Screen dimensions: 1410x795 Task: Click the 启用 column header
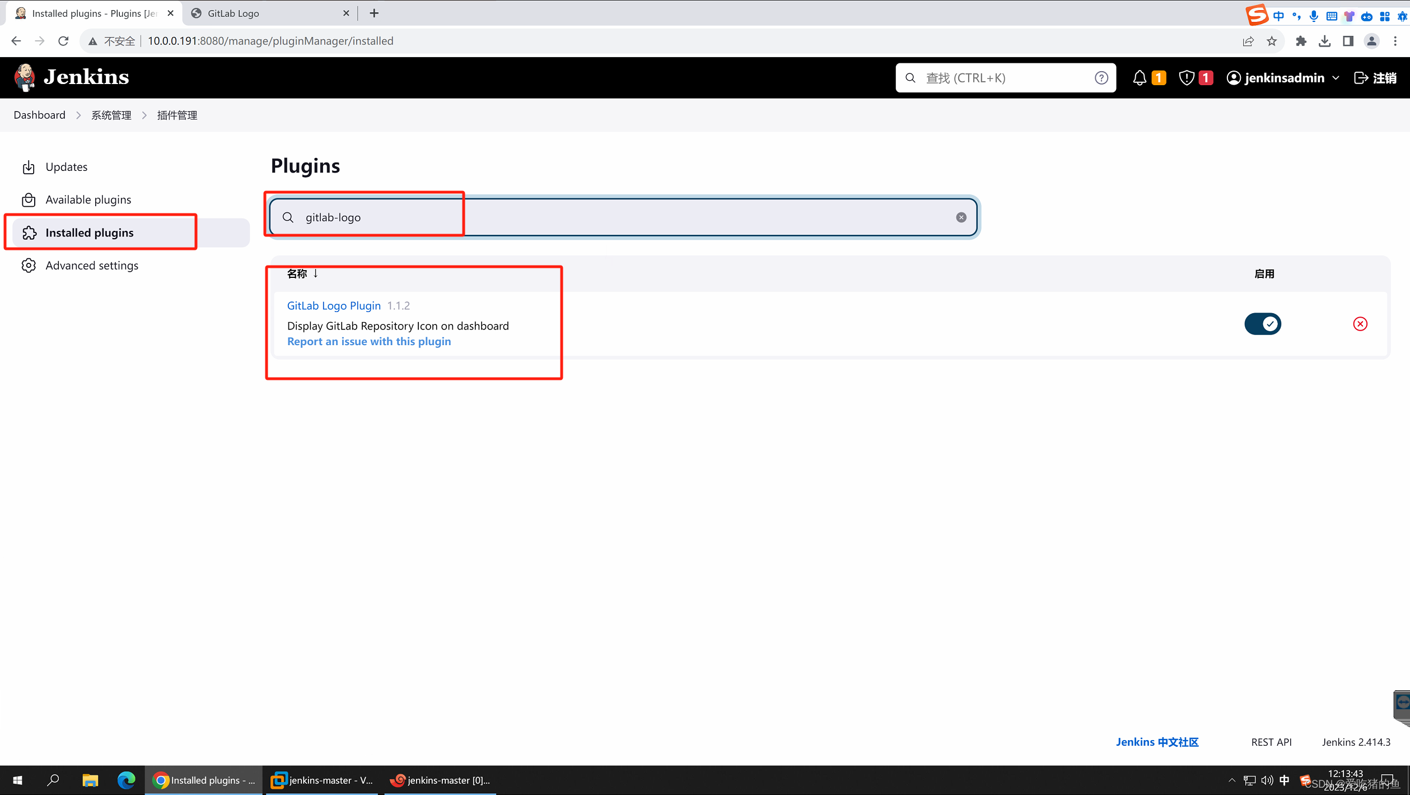[x=1264, y=274]
